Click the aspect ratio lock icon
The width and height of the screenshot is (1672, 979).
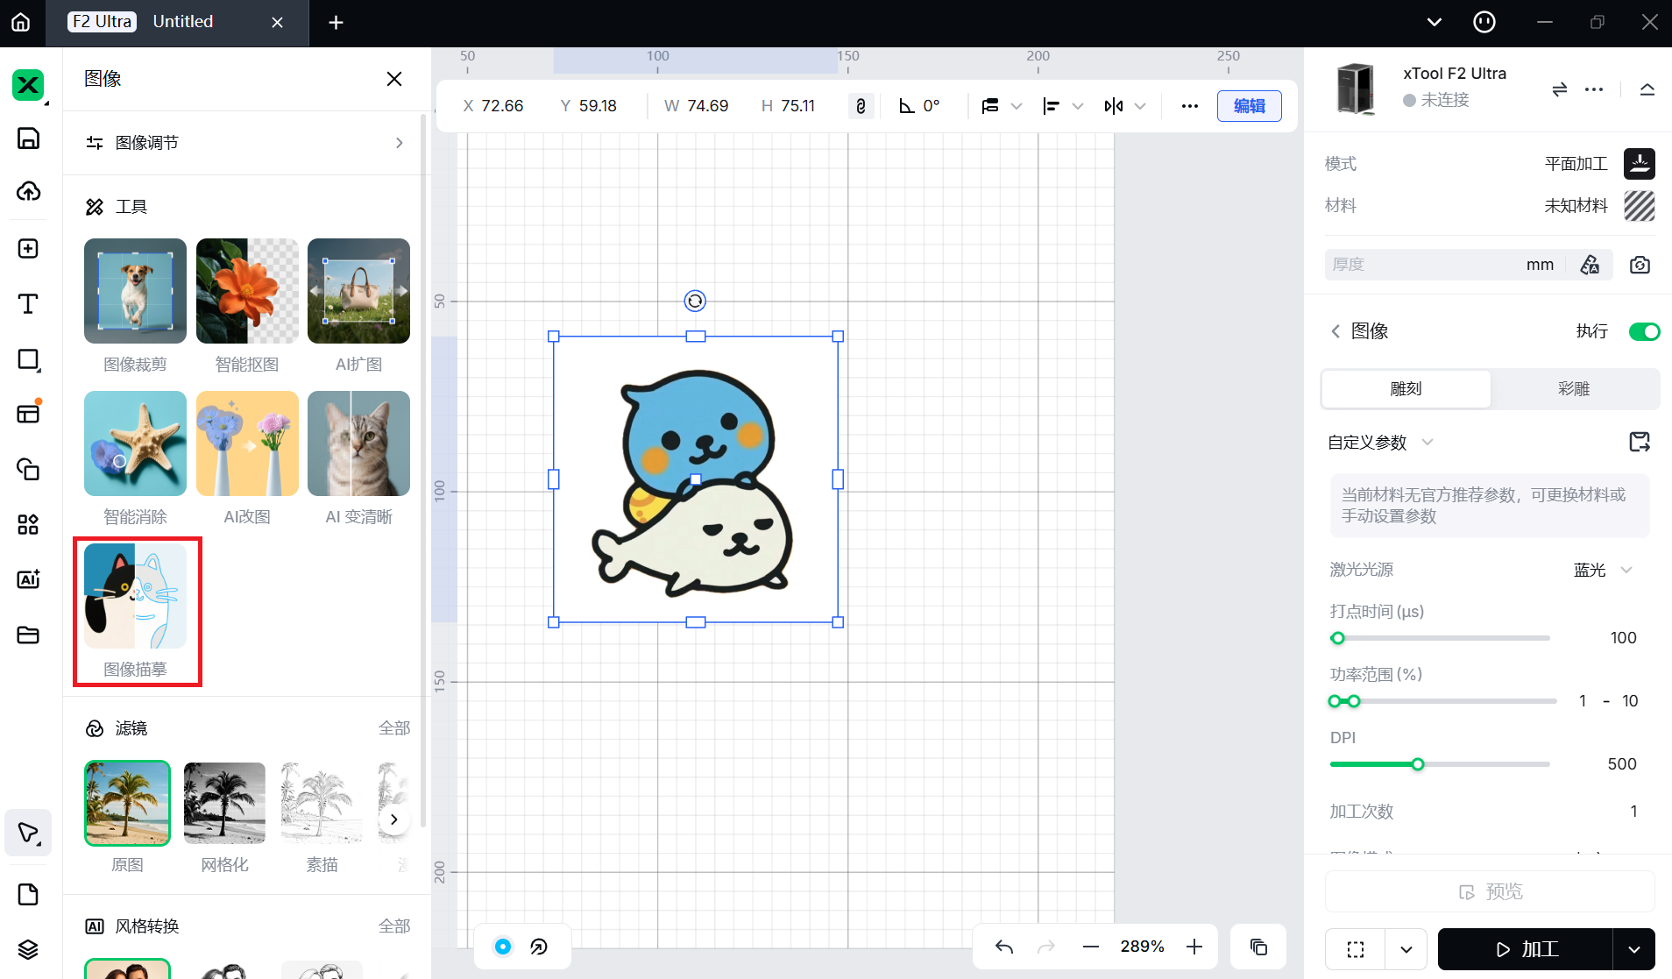pos(861,106)
